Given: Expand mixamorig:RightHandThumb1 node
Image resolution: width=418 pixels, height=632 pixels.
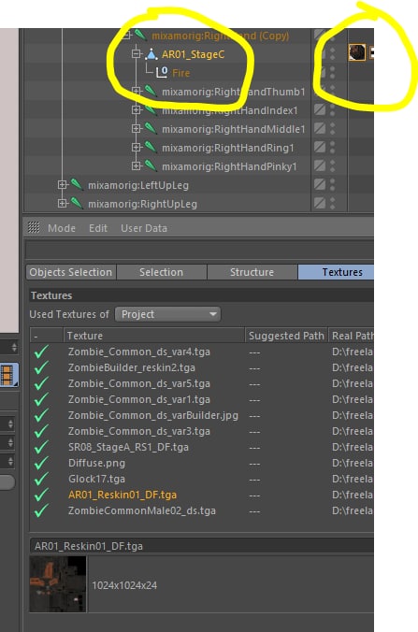Looking at the screenshot, I should tap(137, 91).
